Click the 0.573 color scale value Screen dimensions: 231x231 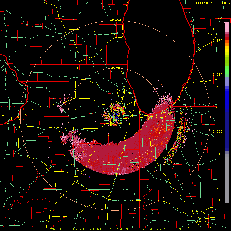coord(217,120)
